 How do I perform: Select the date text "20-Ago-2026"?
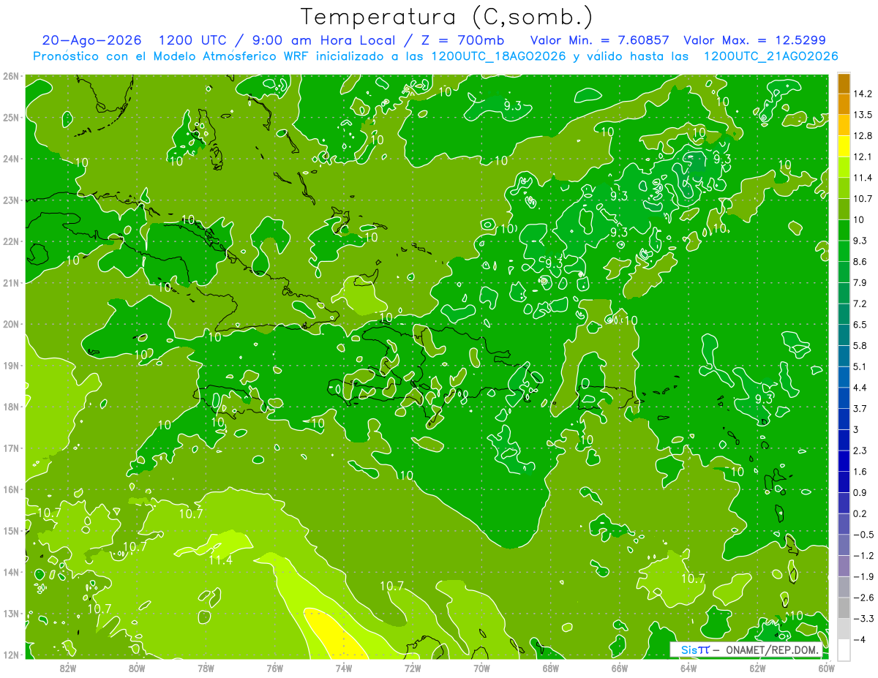[x=91, y=40]
